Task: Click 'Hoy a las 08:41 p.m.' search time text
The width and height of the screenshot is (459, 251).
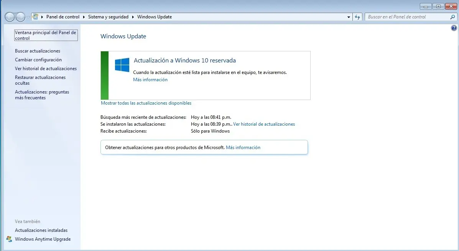Action: [x=211, y=117]
